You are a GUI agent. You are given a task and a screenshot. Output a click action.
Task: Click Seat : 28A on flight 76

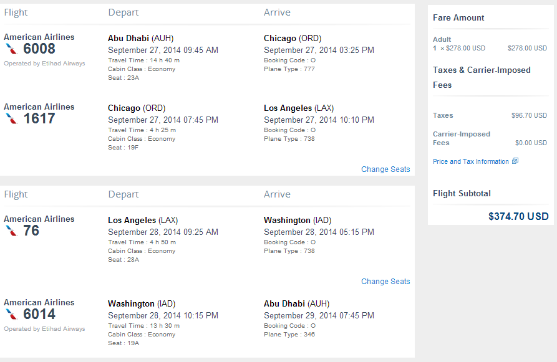coord(124,260)
